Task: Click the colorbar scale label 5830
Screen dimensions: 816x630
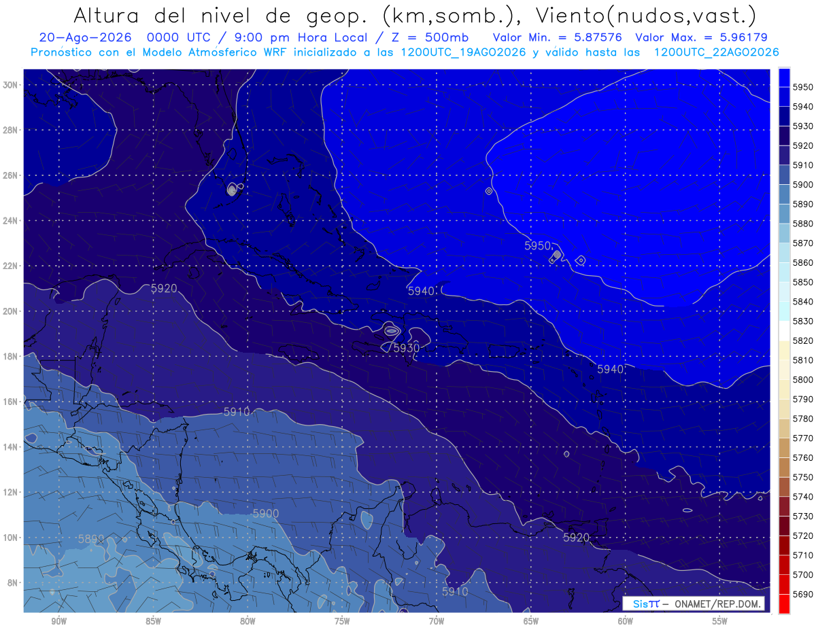Action: [x=803, y=321]
